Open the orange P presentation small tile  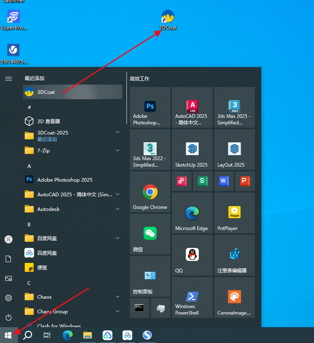(245, 181)
